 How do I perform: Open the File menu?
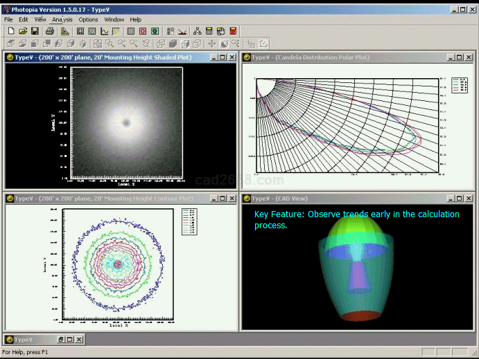[x=8, y=19]
